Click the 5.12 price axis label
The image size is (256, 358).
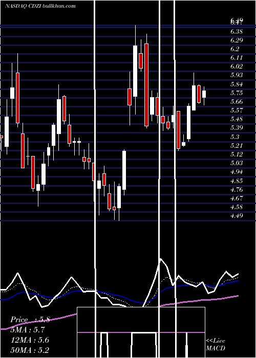237,154
